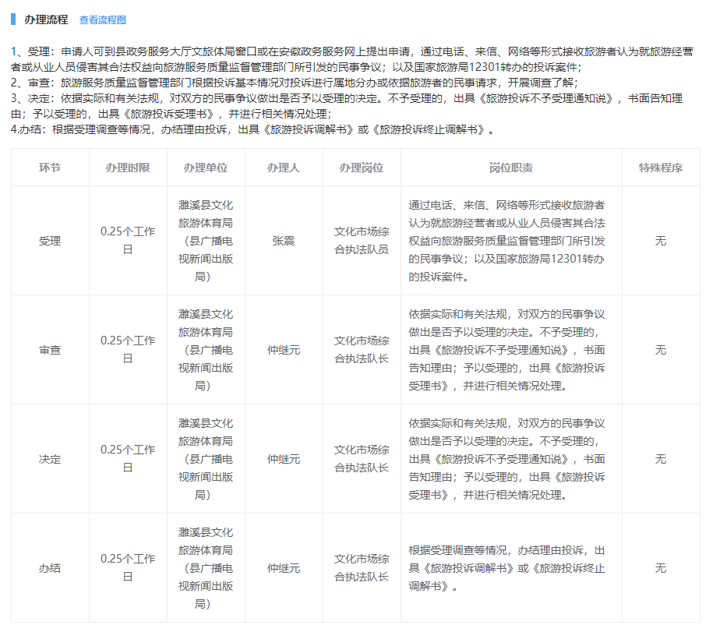Image resolution: width=720 pixels, height=639 pixels.
Task: Click 仲继元 in the 审查 row
Action: (284, 350)
